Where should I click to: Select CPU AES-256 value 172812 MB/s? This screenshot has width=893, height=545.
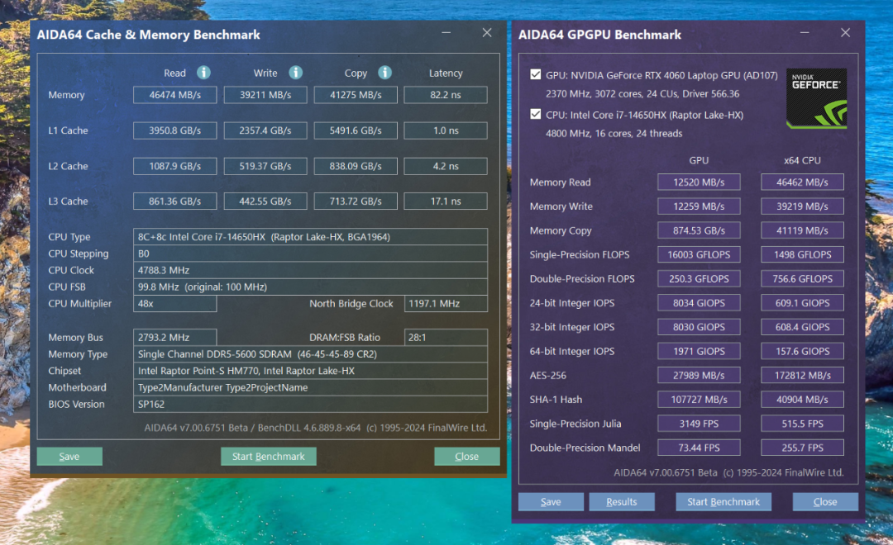click(x=802, y=376)
